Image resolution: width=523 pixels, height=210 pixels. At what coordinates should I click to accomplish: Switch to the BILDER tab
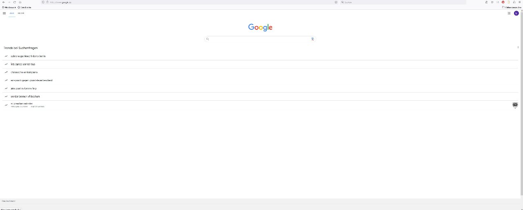click(21, 13)
